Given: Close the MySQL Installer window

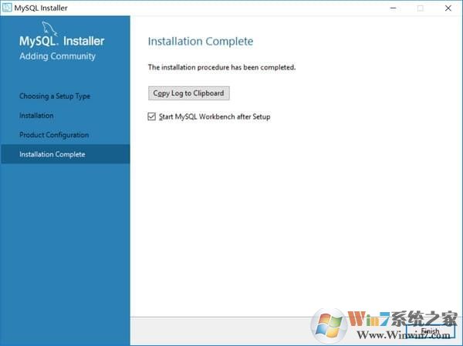Looking at the screenshot, I should (x=448, y=8).
